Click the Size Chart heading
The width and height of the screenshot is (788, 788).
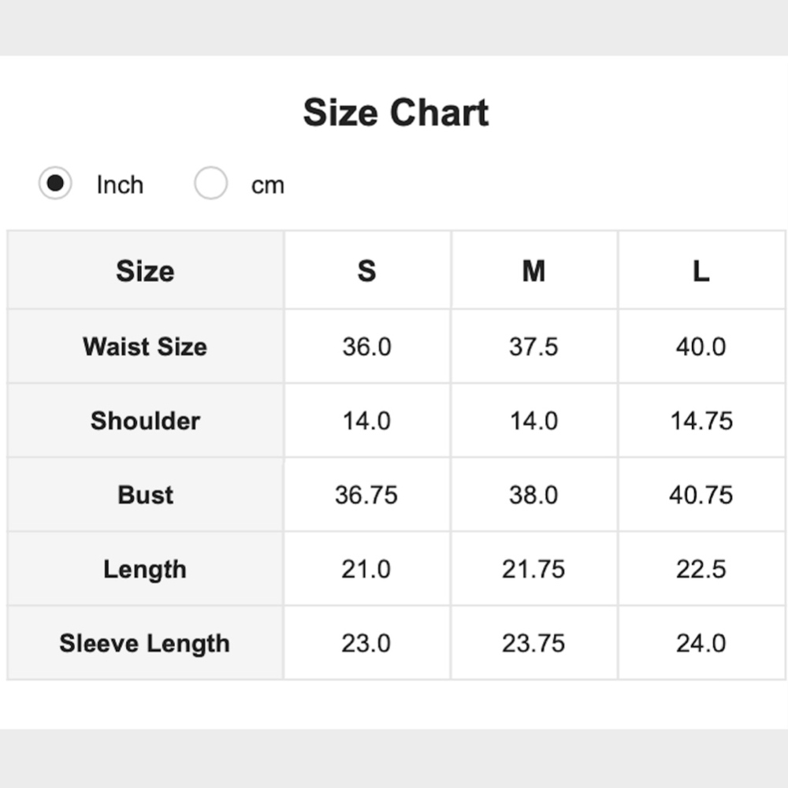(396, 113)
